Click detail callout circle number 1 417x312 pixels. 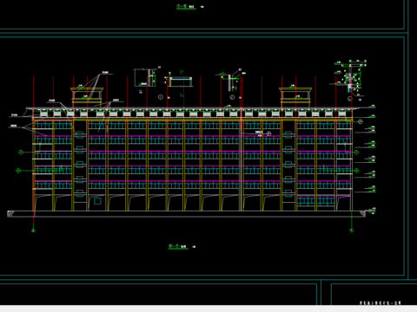[161, 97]
